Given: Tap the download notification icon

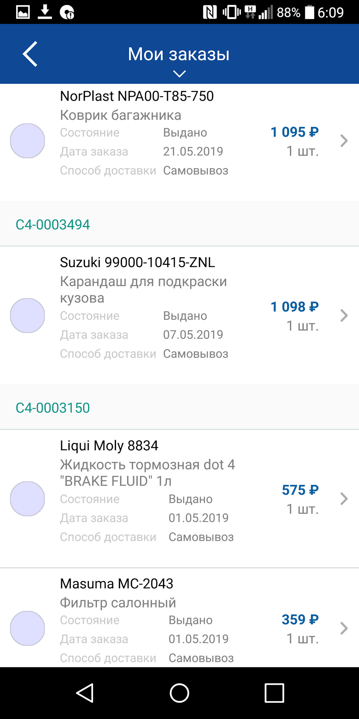Looking at the screenshot, I should coord(45,12).
